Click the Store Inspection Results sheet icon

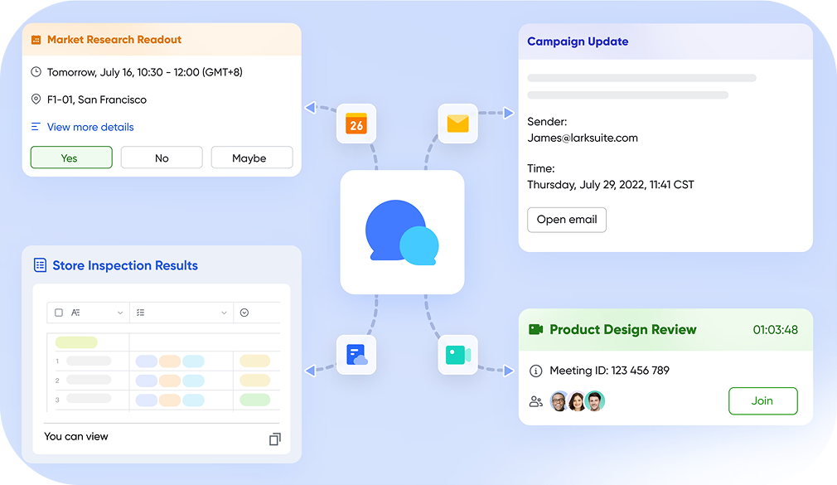point(40,265)
